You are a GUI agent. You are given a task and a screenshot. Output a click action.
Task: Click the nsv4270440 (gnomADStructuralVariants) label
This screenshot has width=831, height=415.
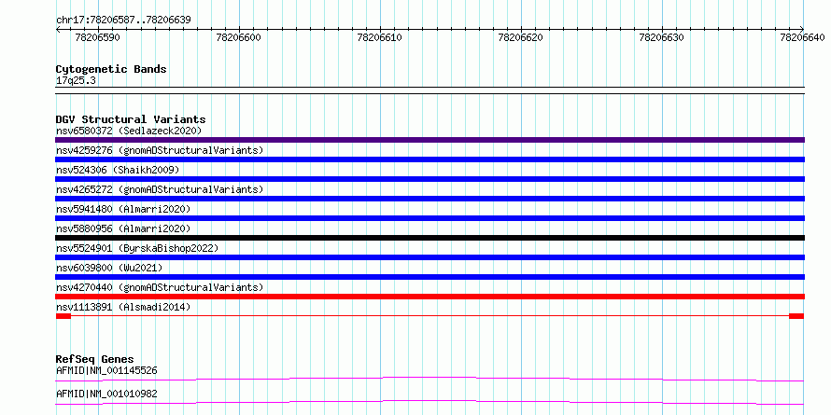coord(160,287)
